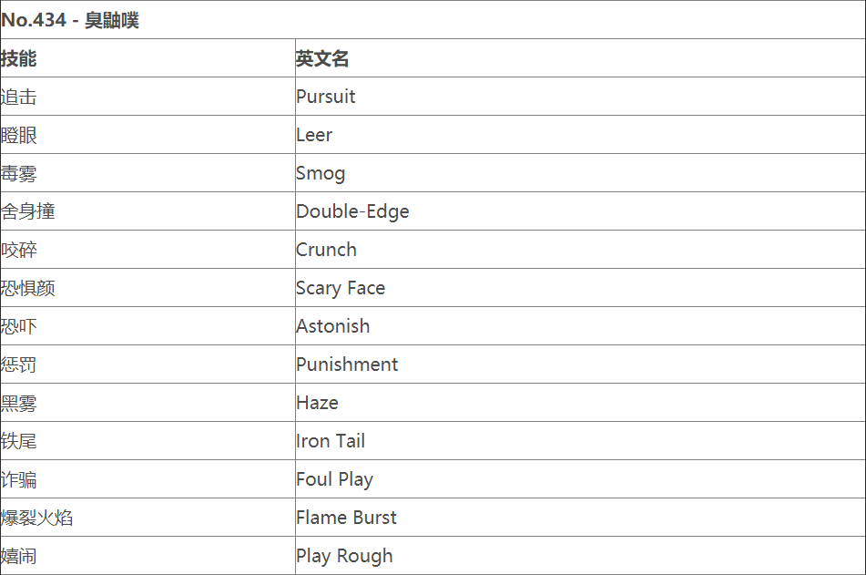Select the Crunch cell
Viewport: 866px width, 575px height.
[326, 250]
